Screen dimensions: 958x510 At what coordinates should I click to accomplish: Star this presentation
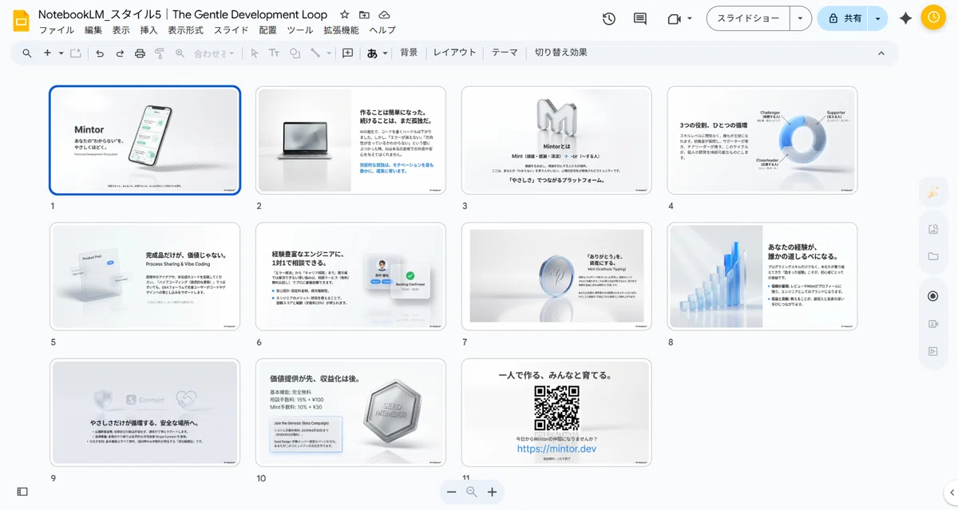(344, 14)
